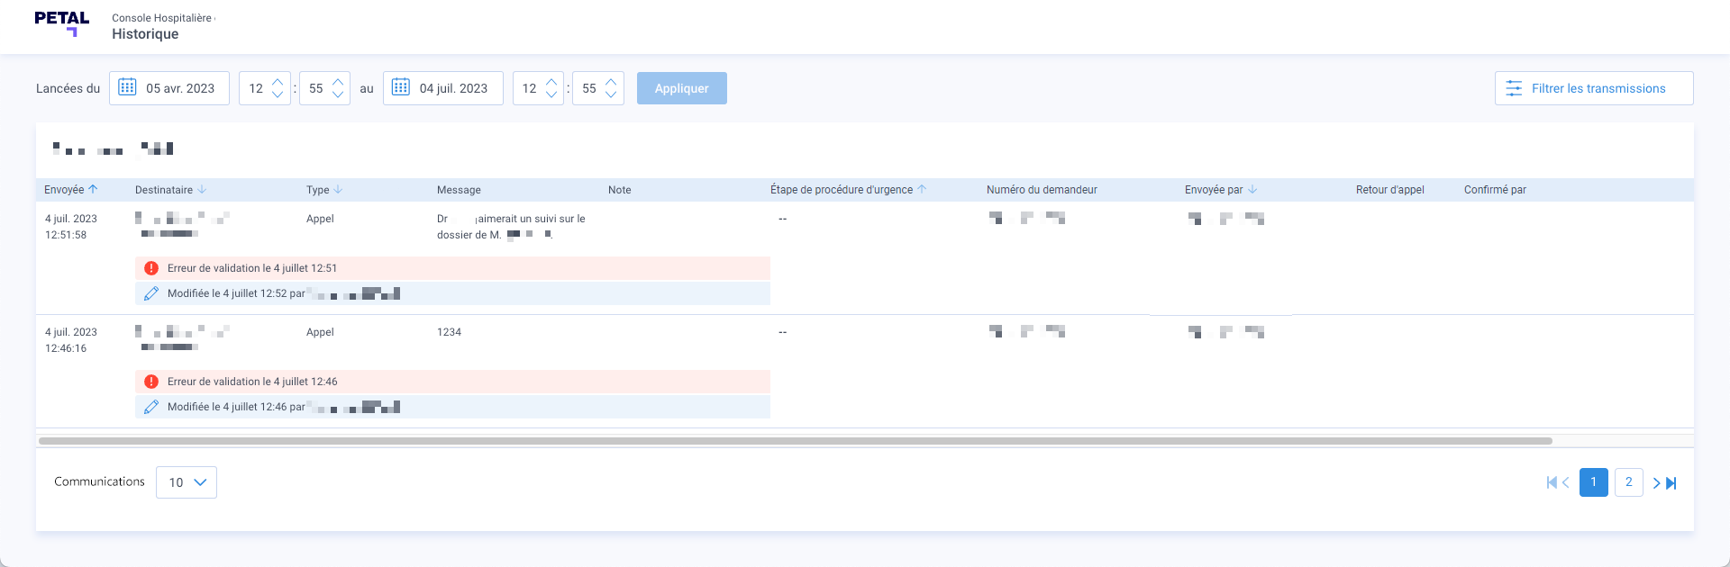
Task: Go to previous page of results
Action: click(x=1565, y=482)
